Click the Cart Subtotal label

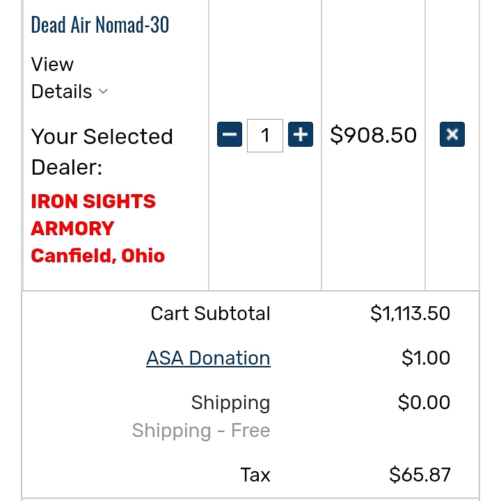211,313
